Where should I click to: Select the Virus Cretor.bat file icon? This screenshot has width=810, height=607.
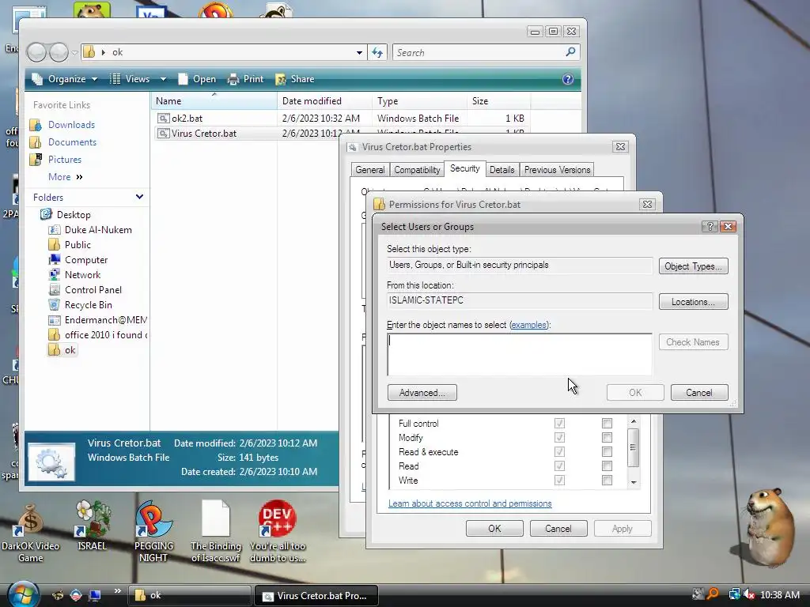(x=163, y=133)
